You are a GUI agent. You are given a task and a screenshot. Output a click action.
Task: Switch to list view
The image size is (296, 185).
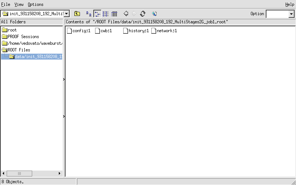tap(105, 14)
